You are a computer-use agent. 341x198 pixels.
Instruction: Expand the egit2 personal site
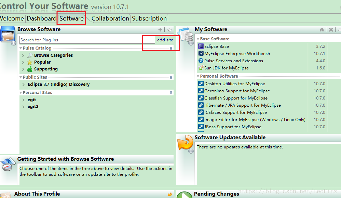point(23,107)
